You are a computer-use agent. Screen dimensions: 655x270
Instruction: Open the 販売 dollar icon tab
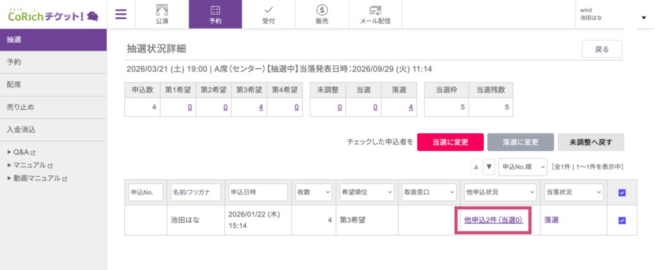pos(322,14)
